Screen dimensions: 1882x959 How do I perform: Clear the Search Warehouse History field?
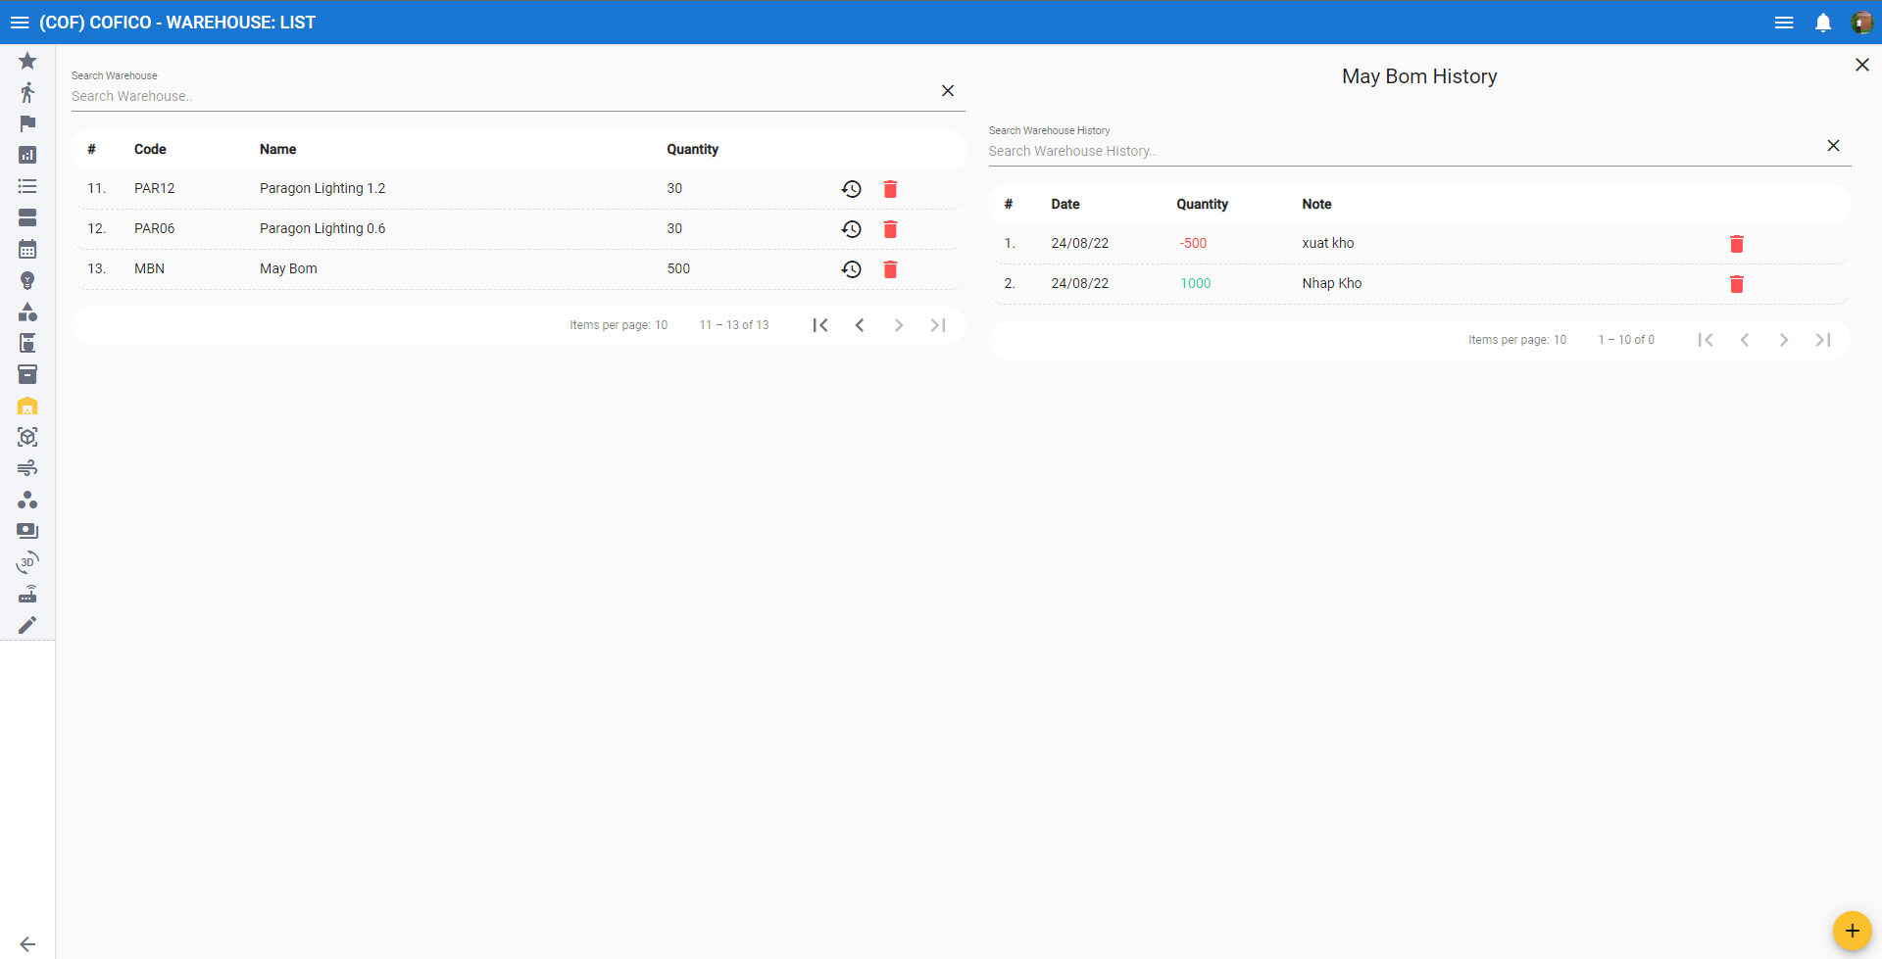pos(1832,146)
